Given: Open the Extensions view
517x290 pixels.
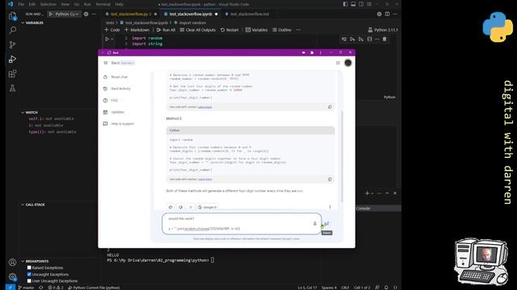Looking at the screenshot, I should point(12,73).
